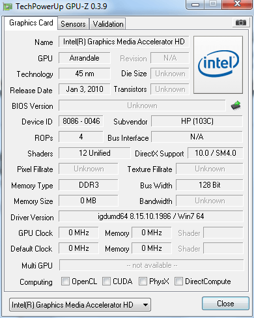
Task: Open the graphics adapter selection dropdown
Action: 80,305
